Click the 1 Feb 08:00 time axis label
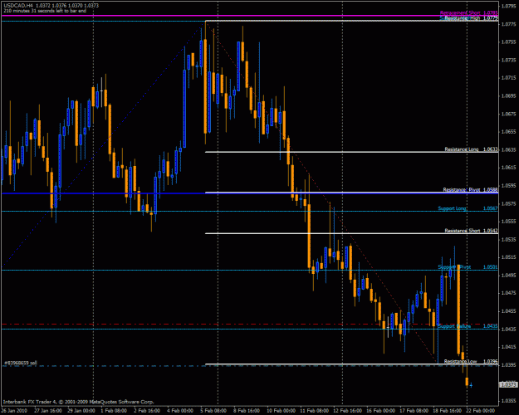 click(x=114, y=410)
